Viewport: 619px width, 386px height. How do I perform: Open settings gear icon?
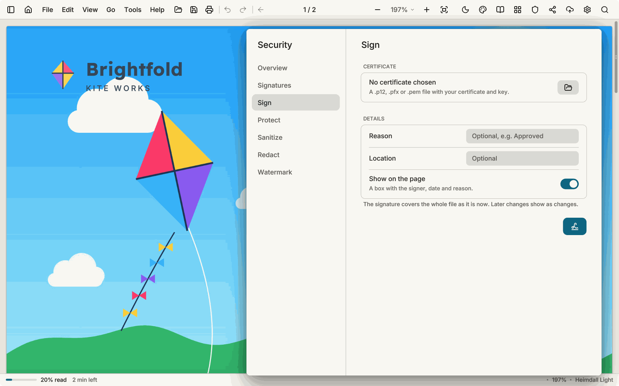coord(587,10)
